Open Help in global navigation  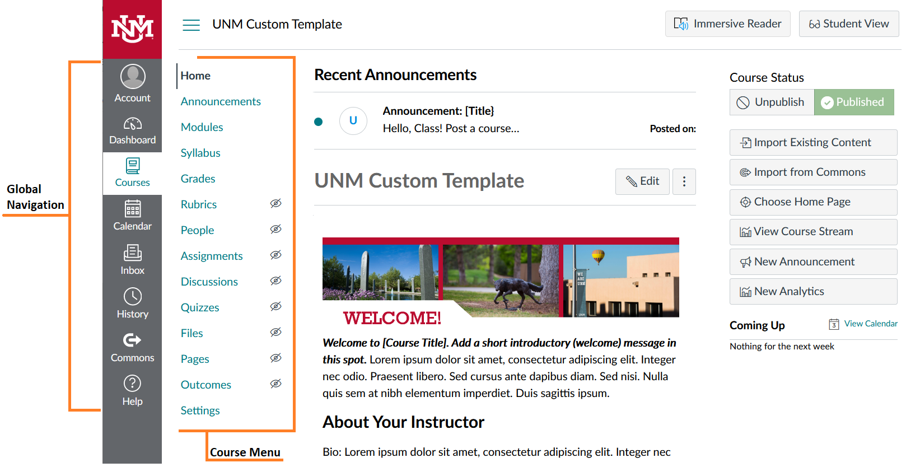pos(132,391)
